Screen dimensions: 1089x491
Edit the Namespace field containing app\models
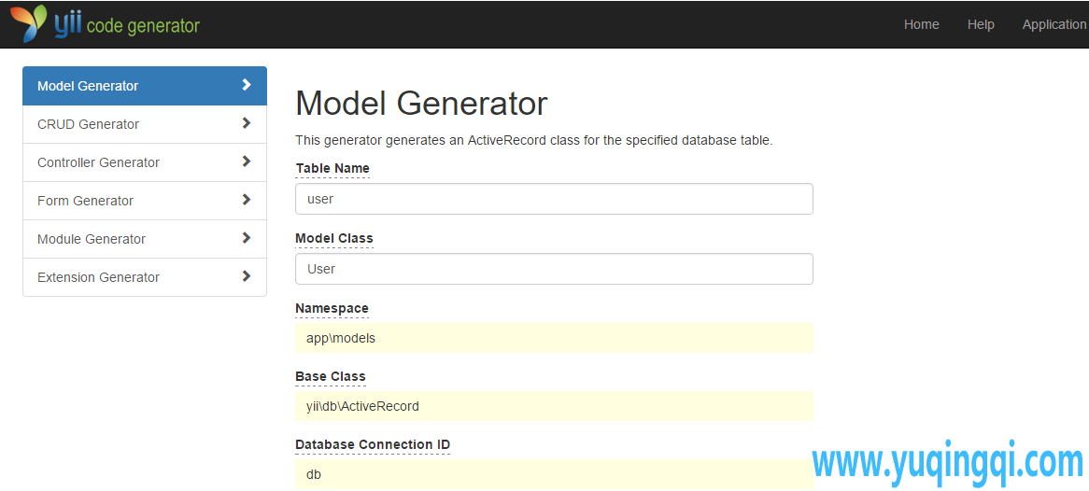click(x=554, y=338)
